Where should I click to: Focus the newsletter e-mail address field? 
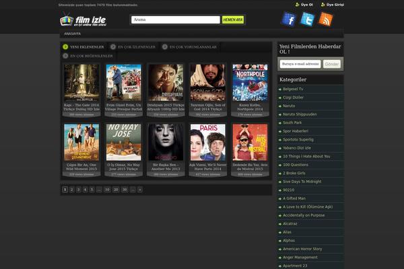click(300, 64)
